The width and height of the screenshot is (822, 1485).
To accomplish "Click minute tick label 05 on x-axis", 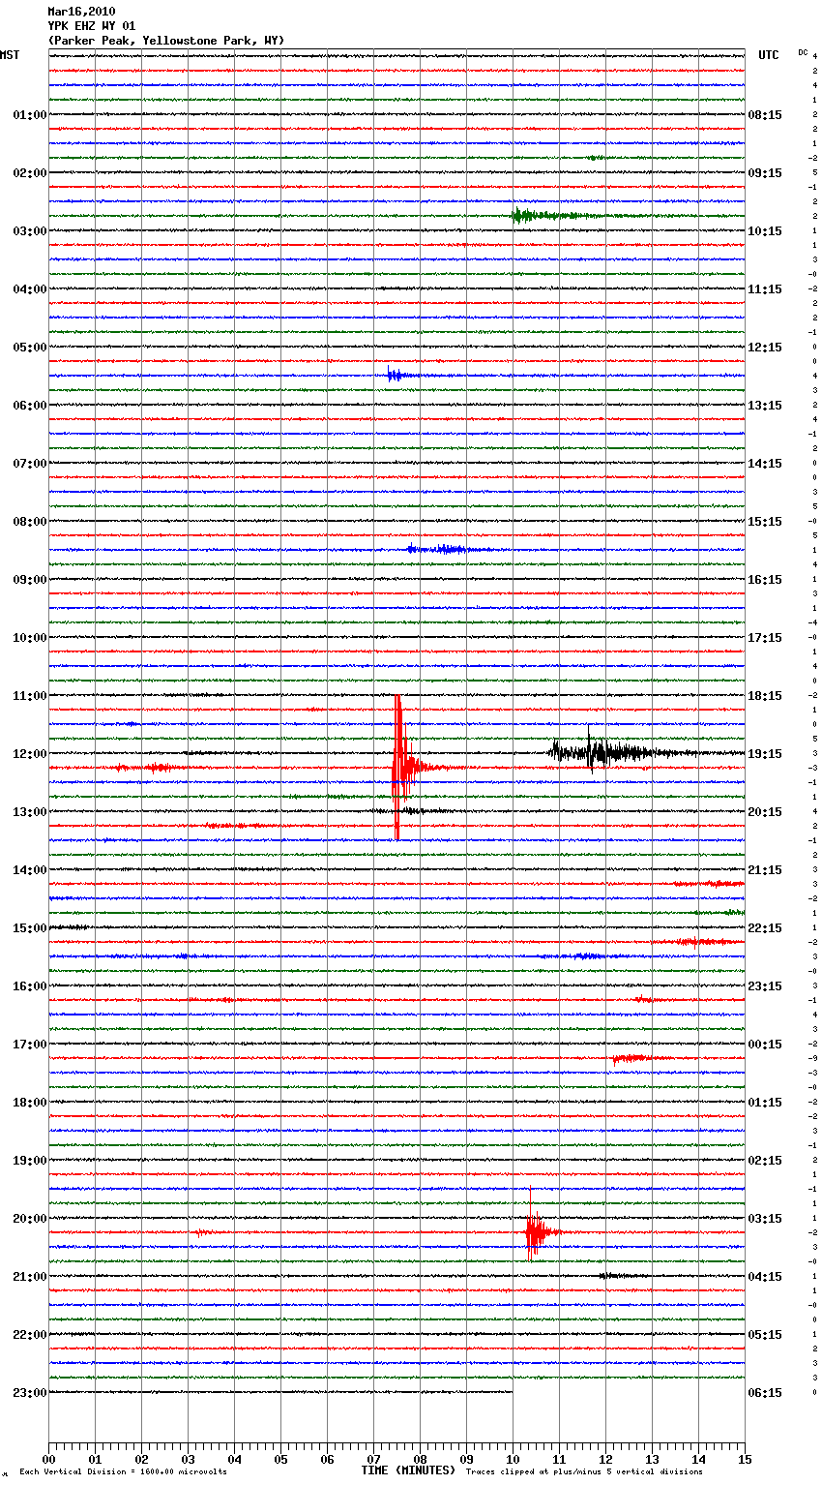I will pos(280,1459).
